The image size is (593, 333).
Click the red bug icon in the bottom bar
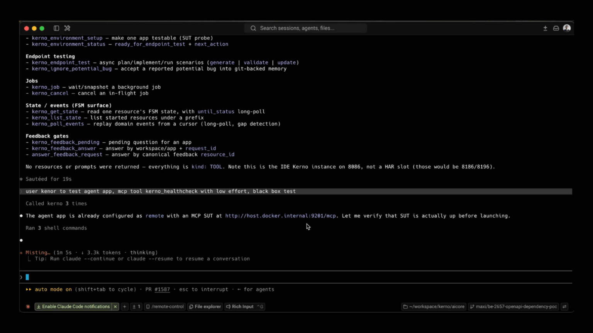pyautogui.click(x=28, y=307)
